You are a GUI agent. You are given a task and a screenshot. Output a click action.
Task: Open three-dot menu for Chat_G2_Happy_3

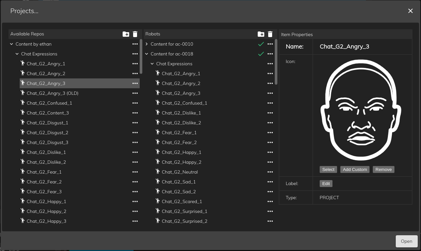pos(135,221)
